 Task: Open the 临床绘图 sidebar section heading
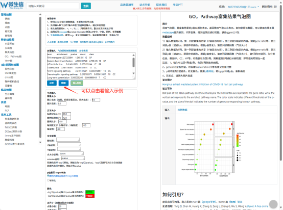click(x=6, y=90)
